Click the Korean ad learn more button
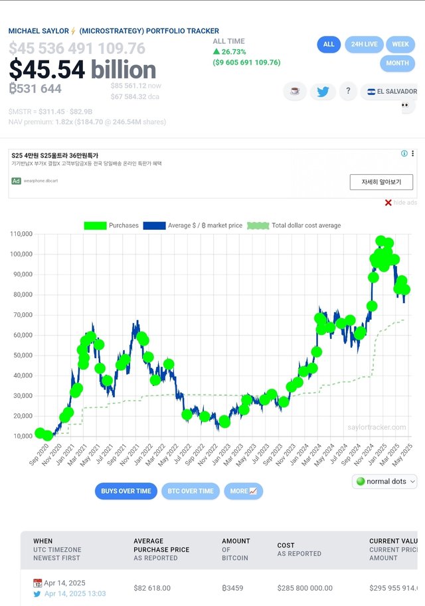The height and width of the screenshot is (606, 425). tap(381, 182)
